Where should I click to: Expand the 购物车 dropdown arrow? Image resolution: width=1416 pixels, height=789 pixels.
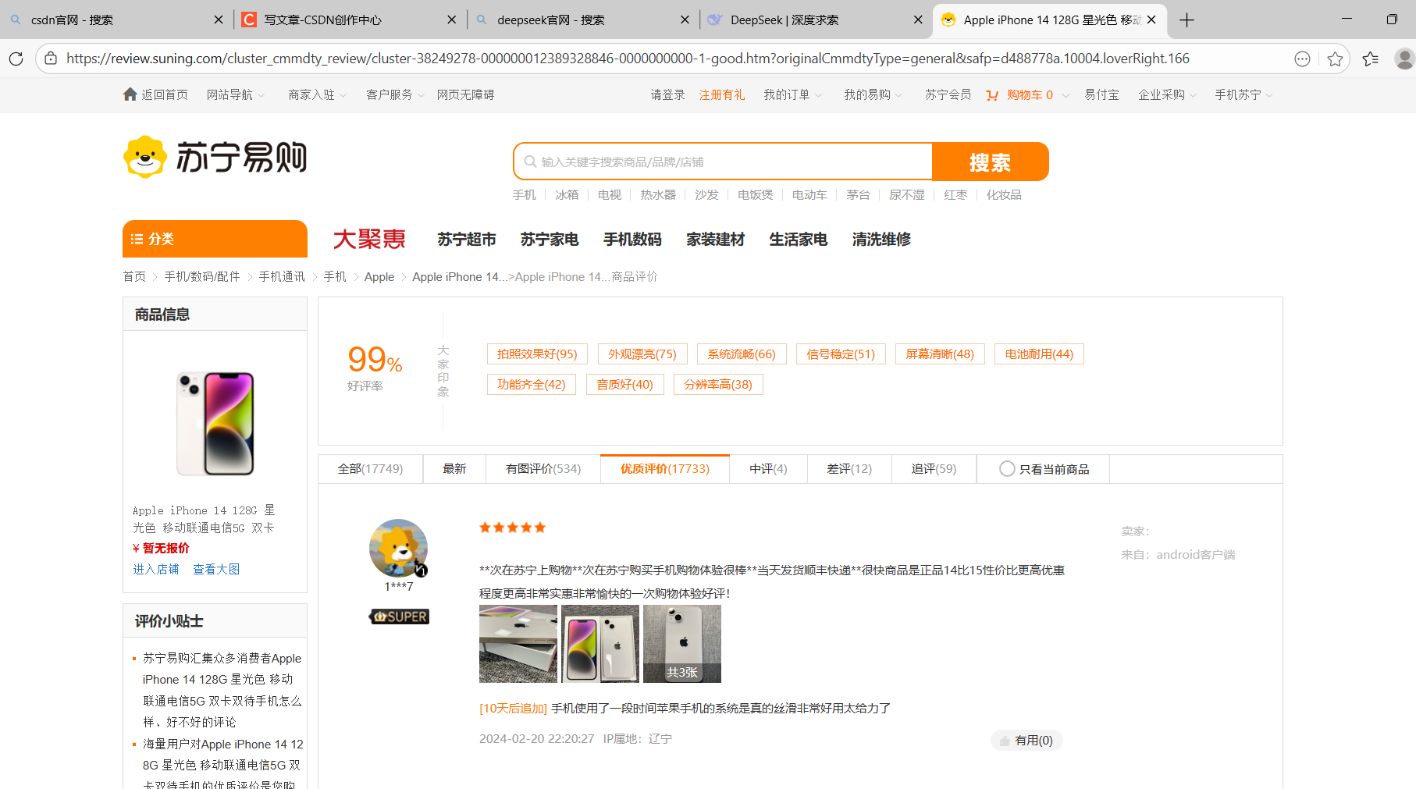pyautogui.click(x=1066, y=96)
